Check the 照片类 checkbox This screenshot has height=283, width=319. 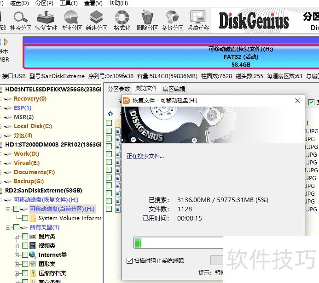(x=25, y=237)
